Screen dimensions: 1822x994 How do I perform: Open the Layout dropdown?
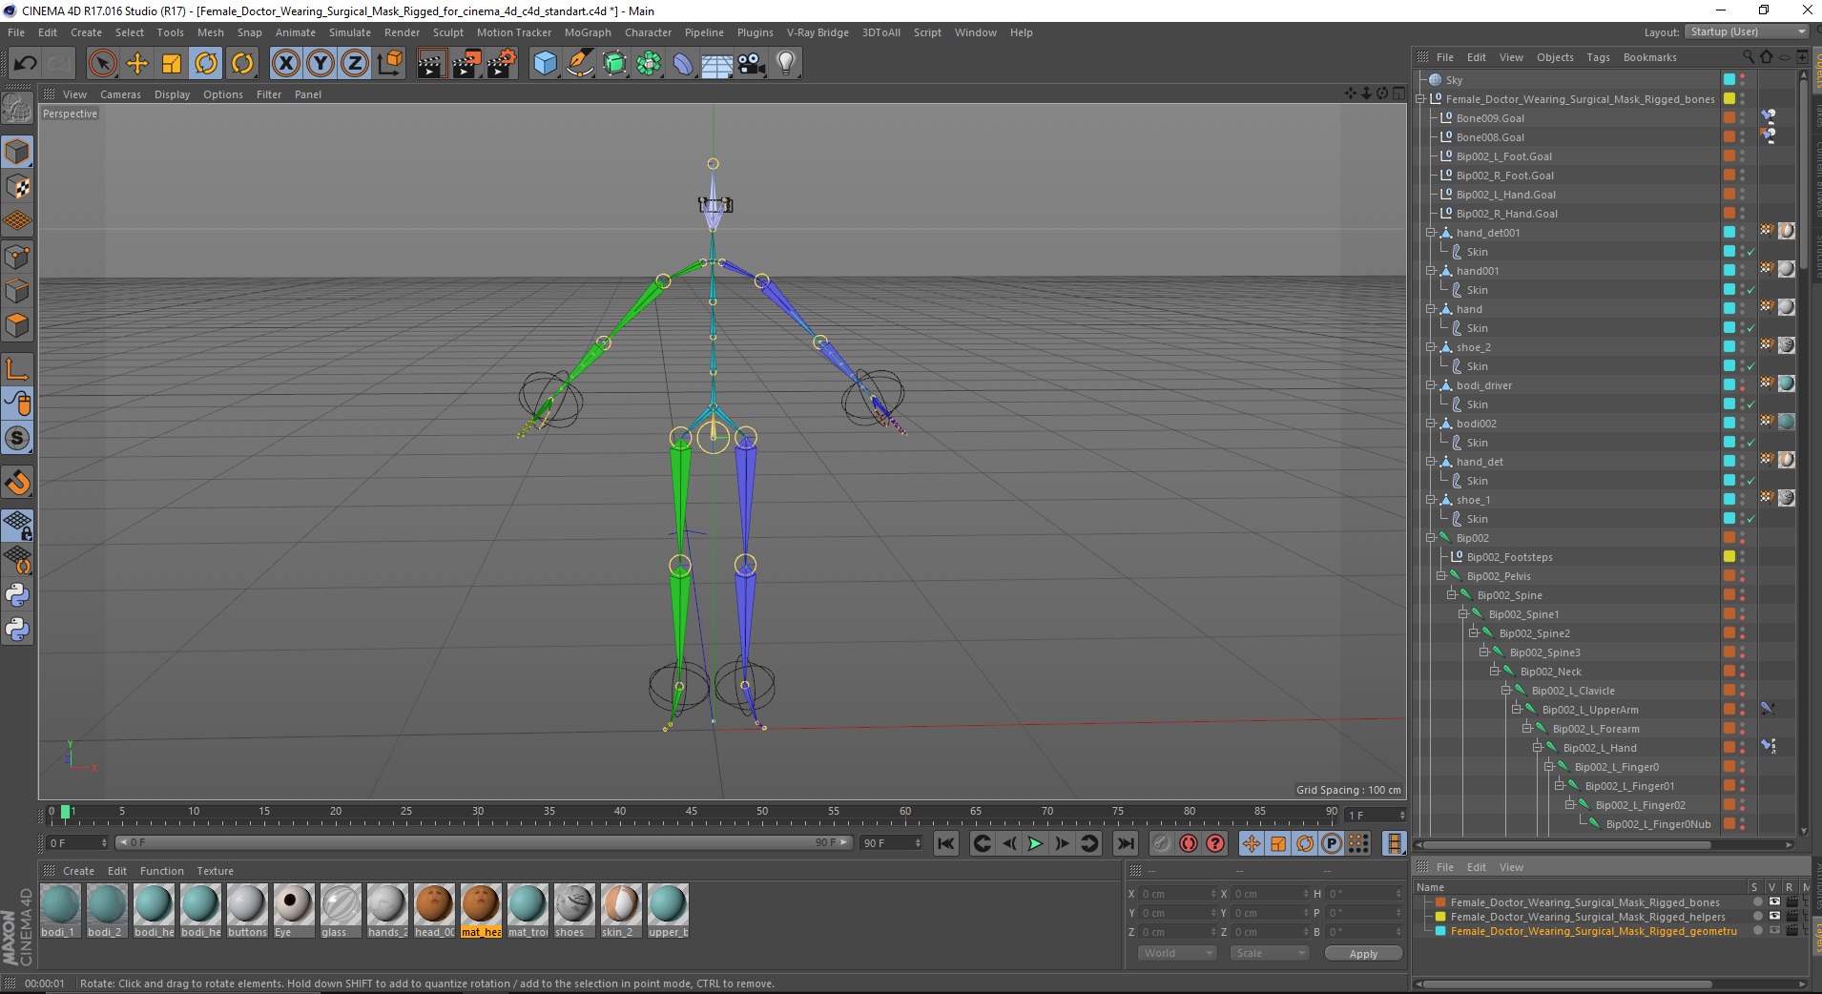[1747, 31]
